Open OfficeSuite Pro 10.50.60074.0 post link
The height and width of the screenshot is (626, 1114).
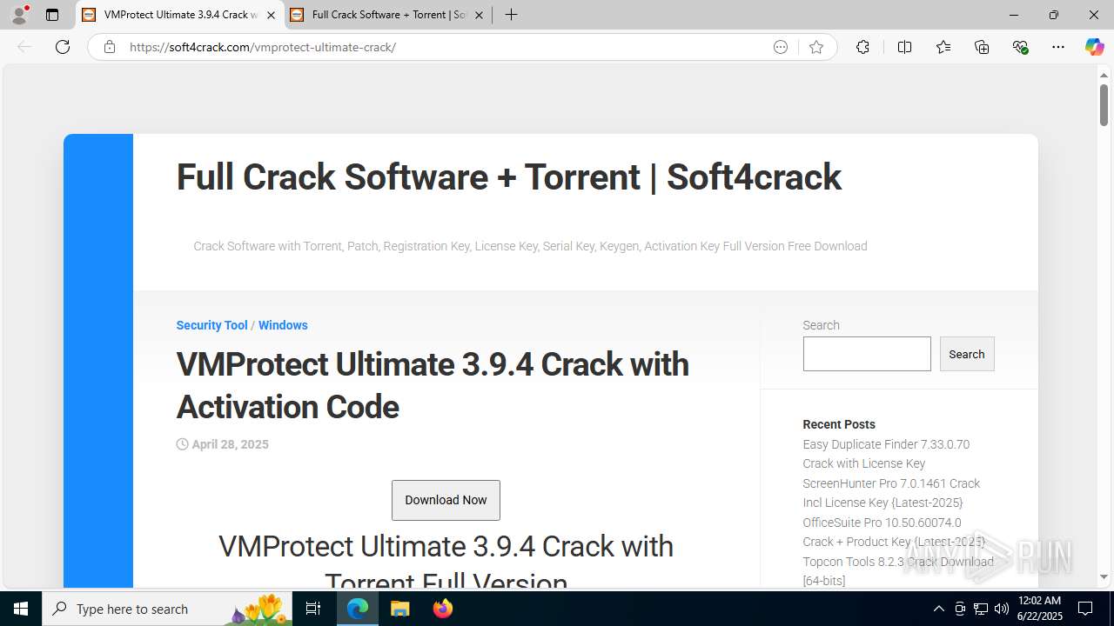click(894, 532)
